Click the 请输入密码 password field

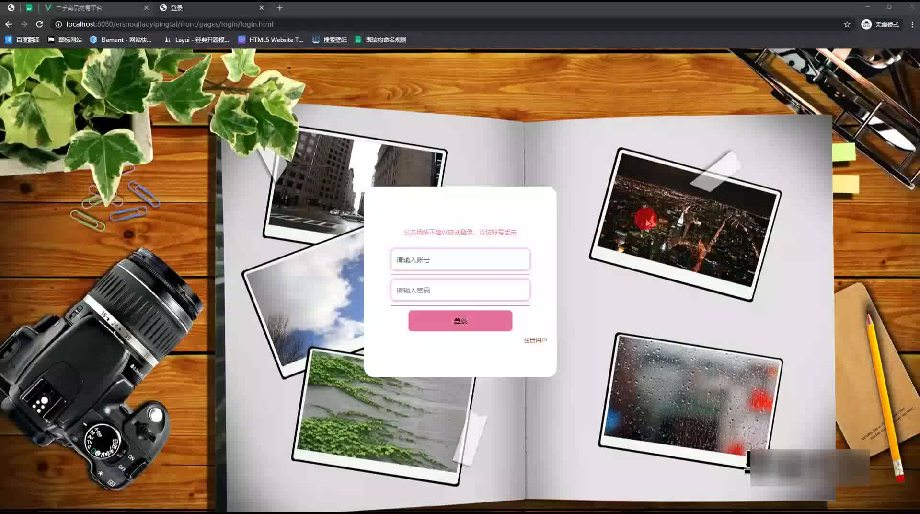[460, 291]
